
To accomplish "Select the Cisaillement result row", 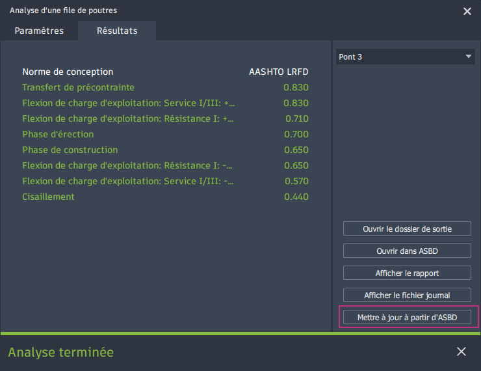I will (165, 197).
